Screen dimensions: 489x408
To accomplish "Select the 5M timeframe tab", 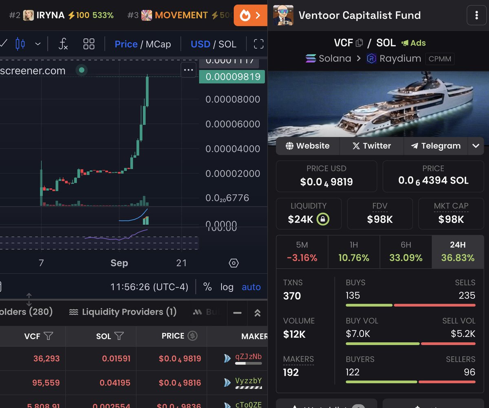I will click(302, 252).
